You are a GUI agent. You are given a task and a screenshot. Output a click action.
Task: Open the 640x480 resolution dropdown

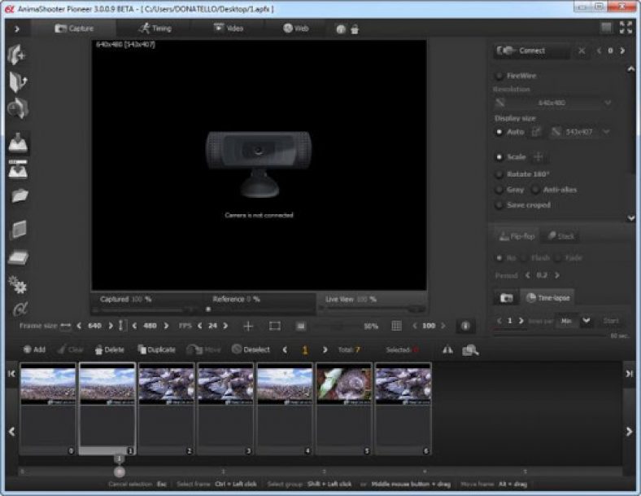click(553, 103)
